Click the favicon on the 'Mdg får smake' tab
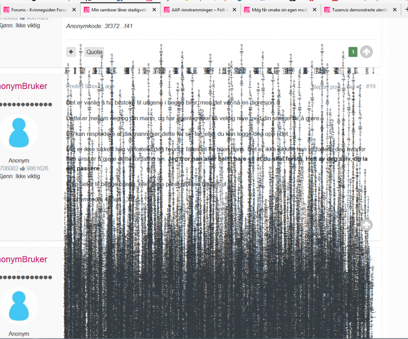This screenshot has height=339, width=408. point(247,10)
